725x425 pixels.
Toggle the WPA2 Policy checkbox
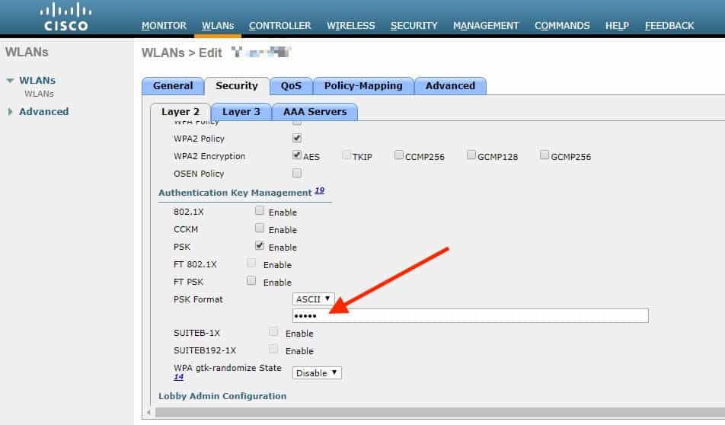[x=297, y=138]
